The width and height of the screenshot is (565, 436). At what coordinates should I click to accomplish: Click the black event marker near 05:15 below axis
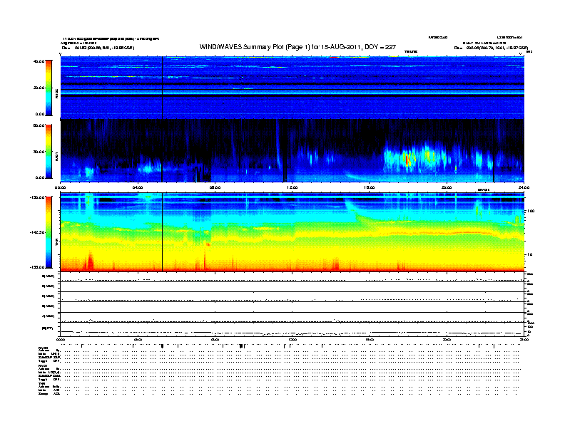(x=162, y=346)
